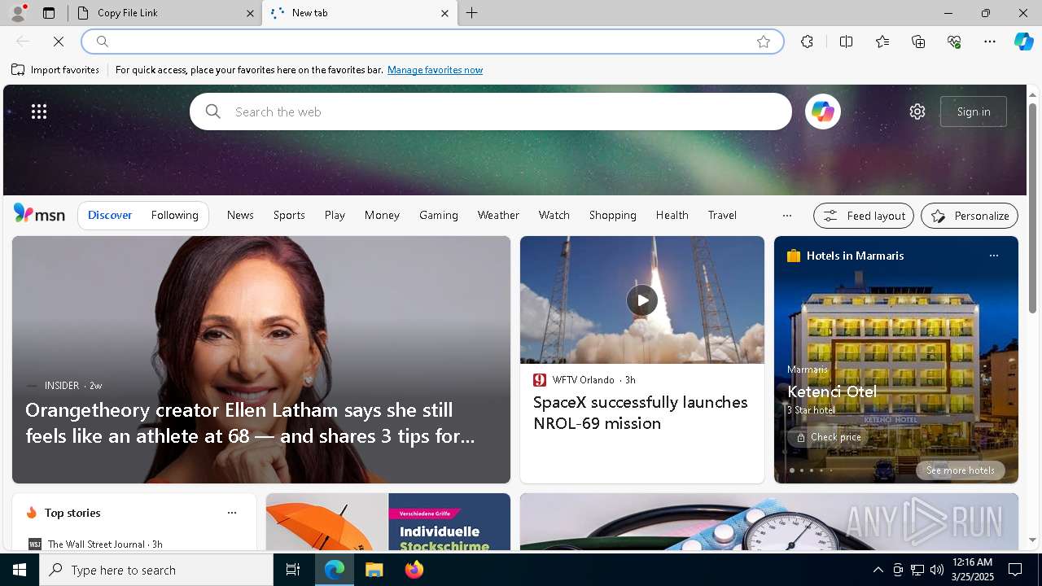Select the Following tab
1042x586 pixels.
pos(174,215)
